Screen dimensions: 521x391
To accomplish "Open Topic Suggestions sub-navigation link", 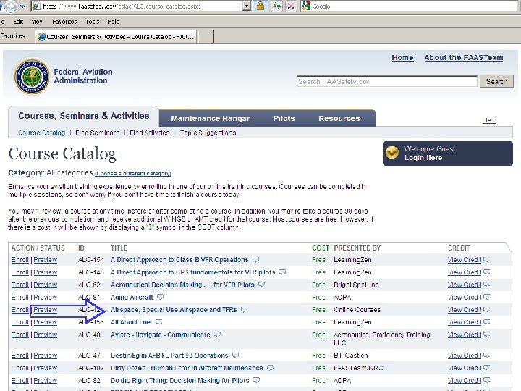I will pyautogui.click(x=208, y=133).
